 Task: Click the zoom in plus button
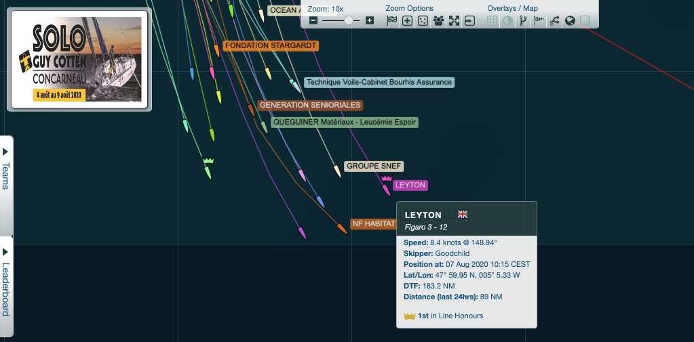pos(370,20)
